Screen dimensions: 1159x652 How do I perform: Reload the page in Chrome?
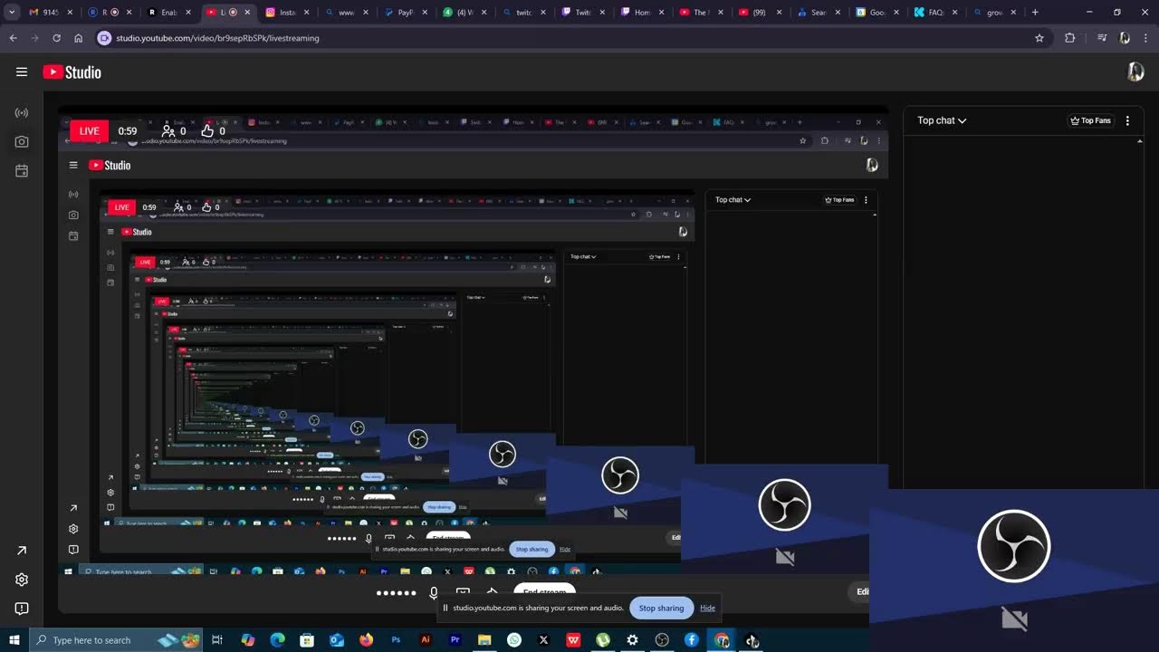[x=56, y=38]
